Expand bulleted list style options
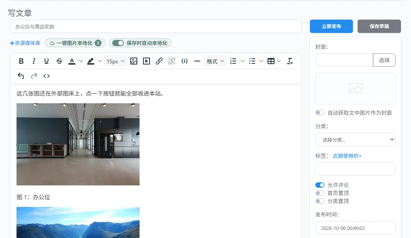 coord(261,61)
